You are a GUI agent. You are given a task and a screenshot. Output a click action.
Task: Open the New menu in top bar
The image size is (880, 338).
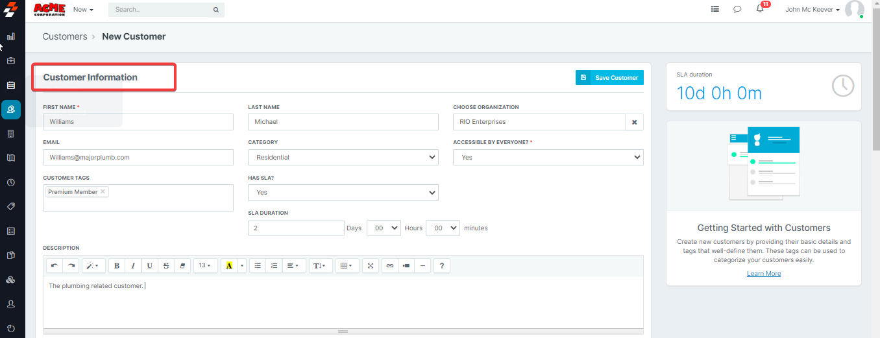pyautogui.click(x=83, y=10)
